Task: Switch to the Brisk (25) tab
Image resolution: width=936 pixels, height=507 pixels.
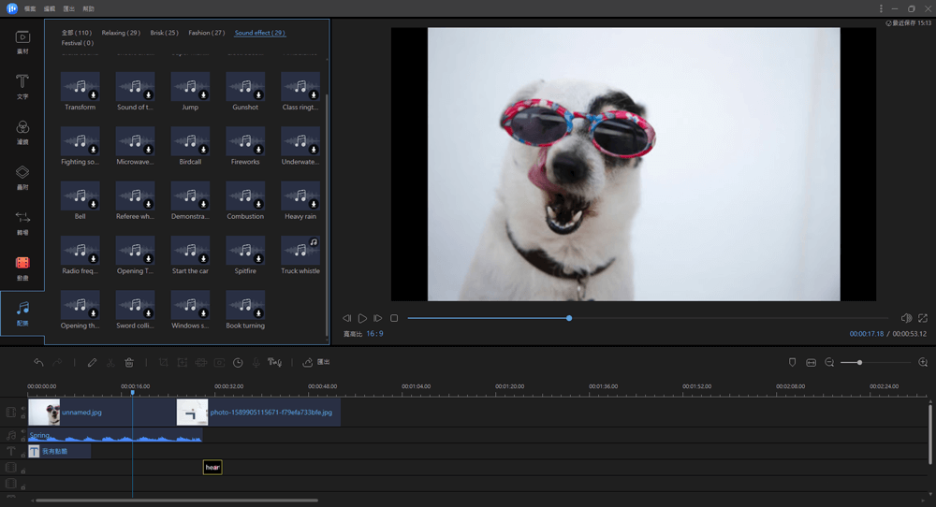Action: 164,33
